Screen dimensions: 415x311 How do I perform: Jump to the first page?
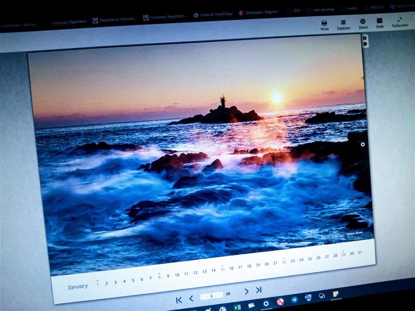click(x=179, y=300)
